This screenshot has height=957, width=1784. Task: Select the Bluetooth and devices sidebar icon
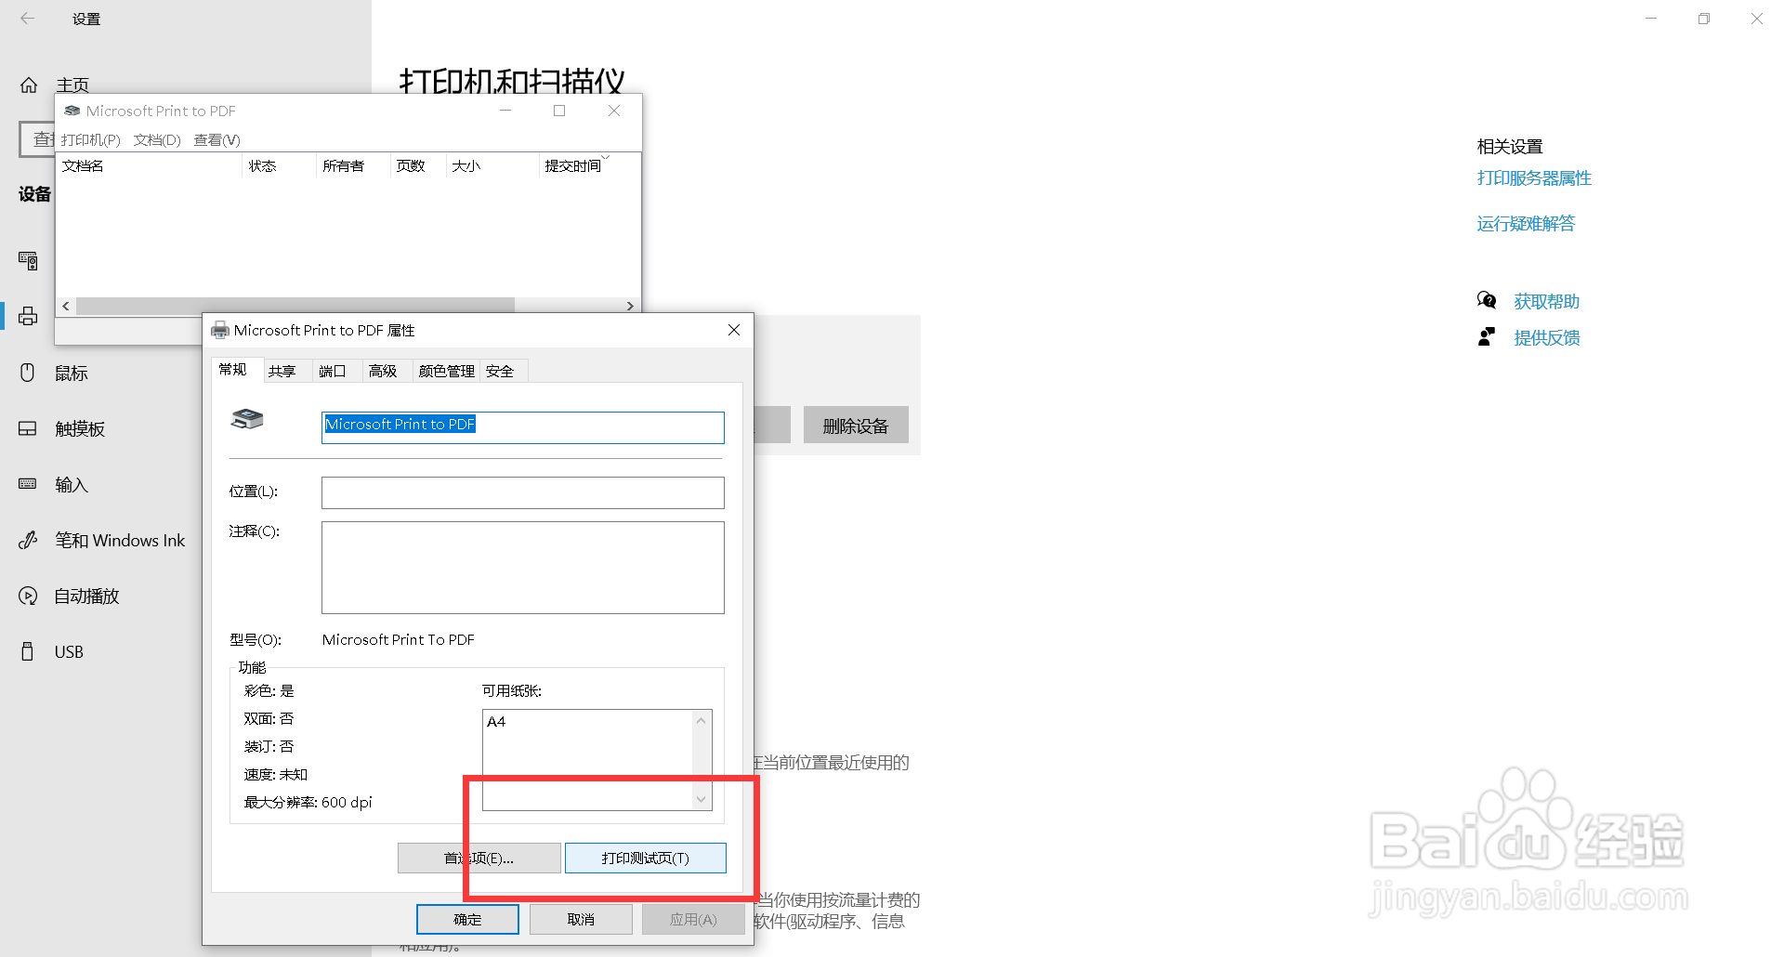pyautogui.click(x=29, y=261)
